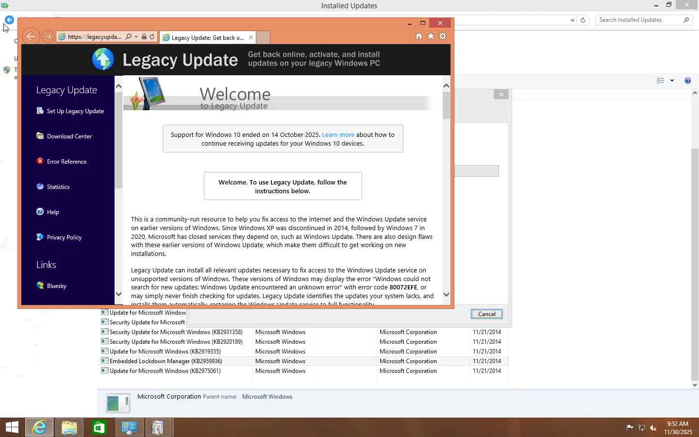The height and width of the screenshot is (437, 699).
Task: Expand the Installed Updates address bar dropdown
Action: (x=572, y=20)
